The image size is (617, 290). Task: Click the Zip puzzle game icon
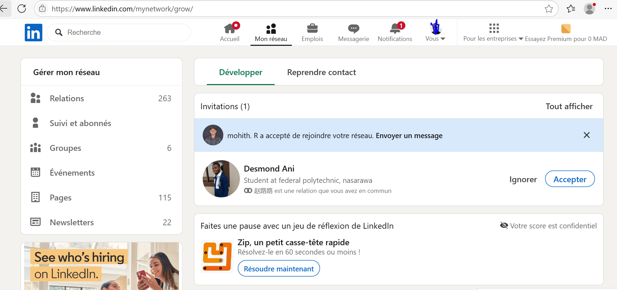[217, 257]
